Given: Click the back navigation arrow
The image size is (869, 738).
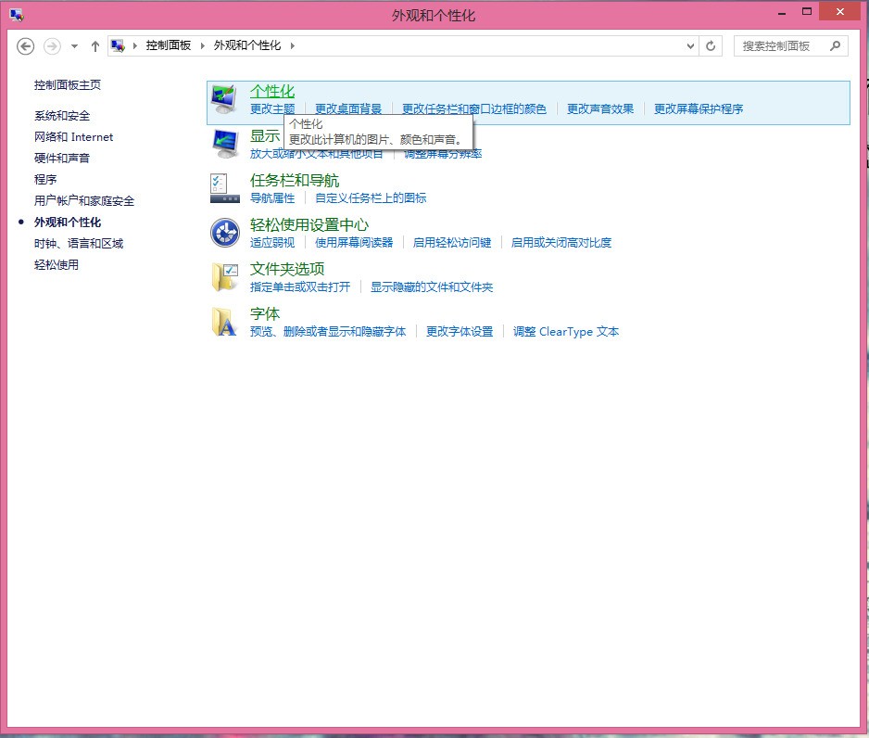Looking at the screenshot, I should pos(26,45).
